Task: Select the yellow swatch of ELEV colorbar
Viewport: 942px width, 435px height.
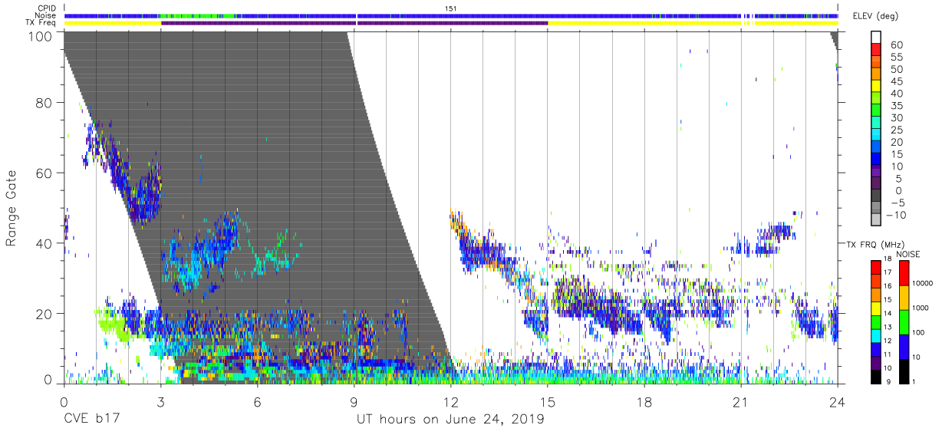Action: [876, 86]
